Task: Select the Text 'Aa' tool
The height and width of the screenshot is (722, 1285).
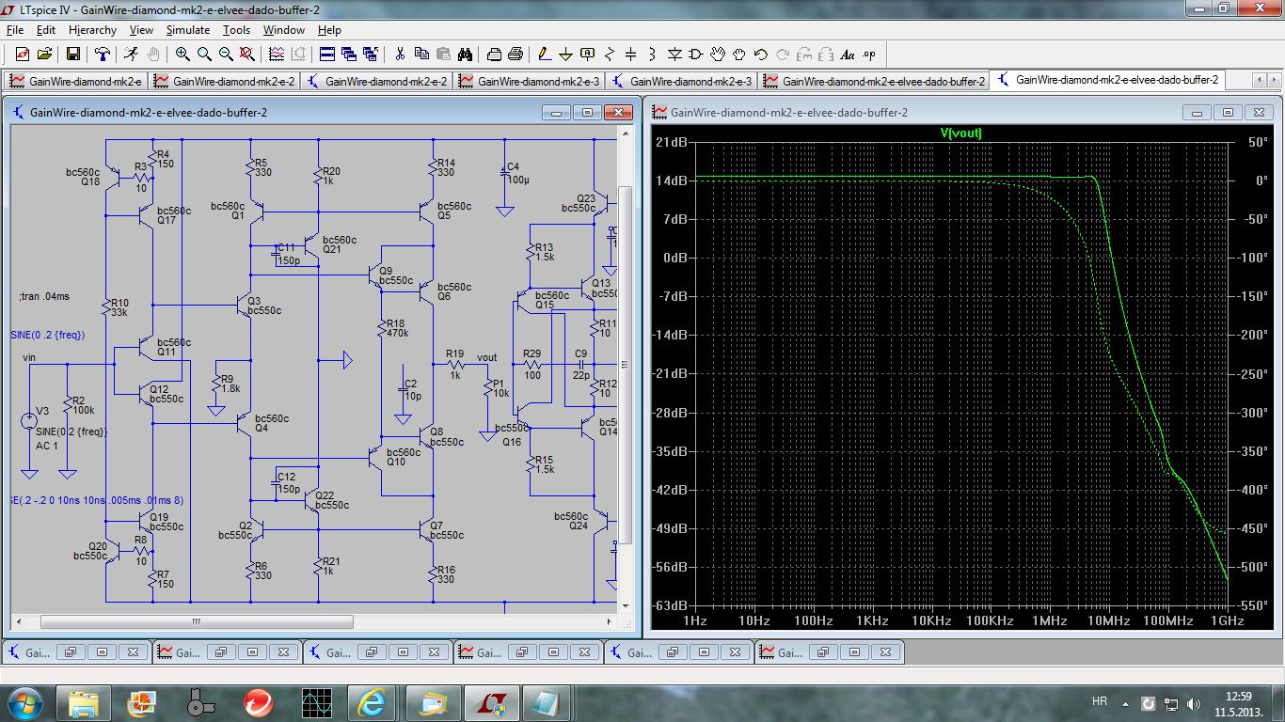Action: pos(848,54)
